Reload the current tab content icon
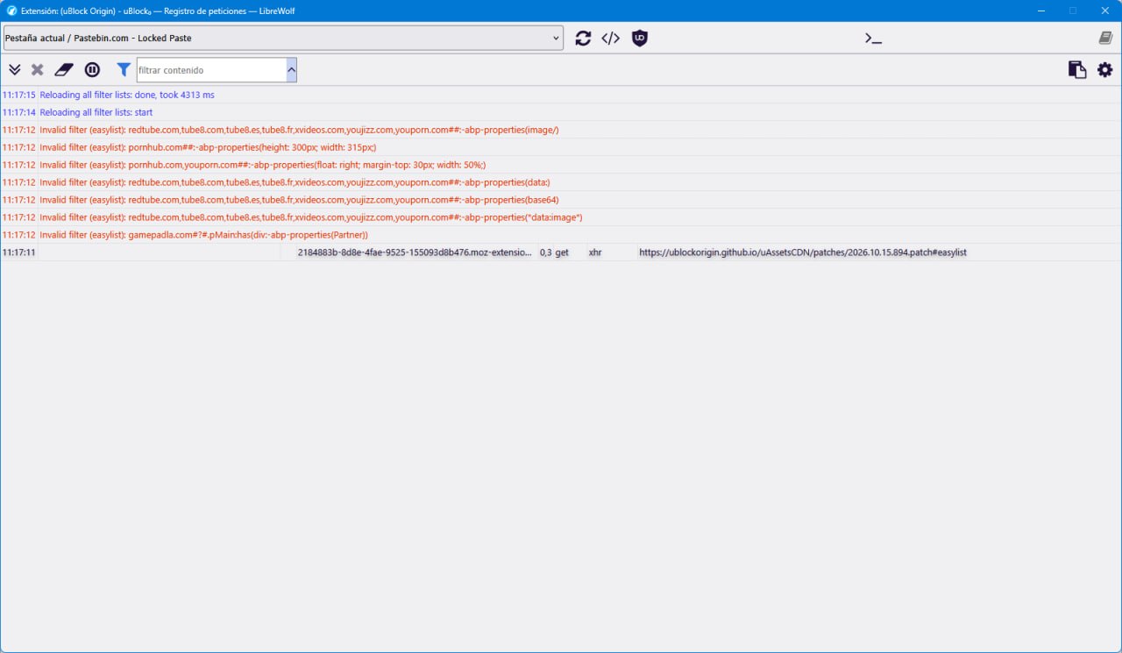The width and height of the screenshot is (1122, 653). [583, 39]
